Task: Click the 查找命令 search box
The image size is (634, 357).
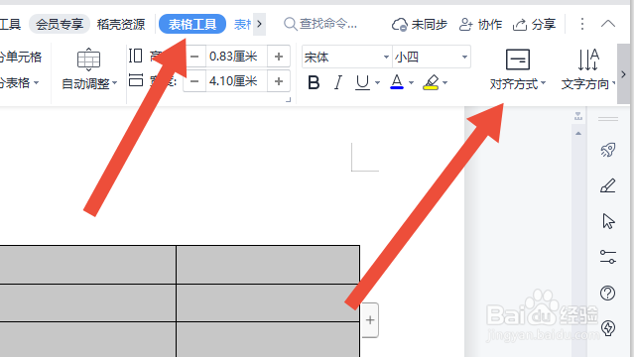Action: click(x=320, y=24)
